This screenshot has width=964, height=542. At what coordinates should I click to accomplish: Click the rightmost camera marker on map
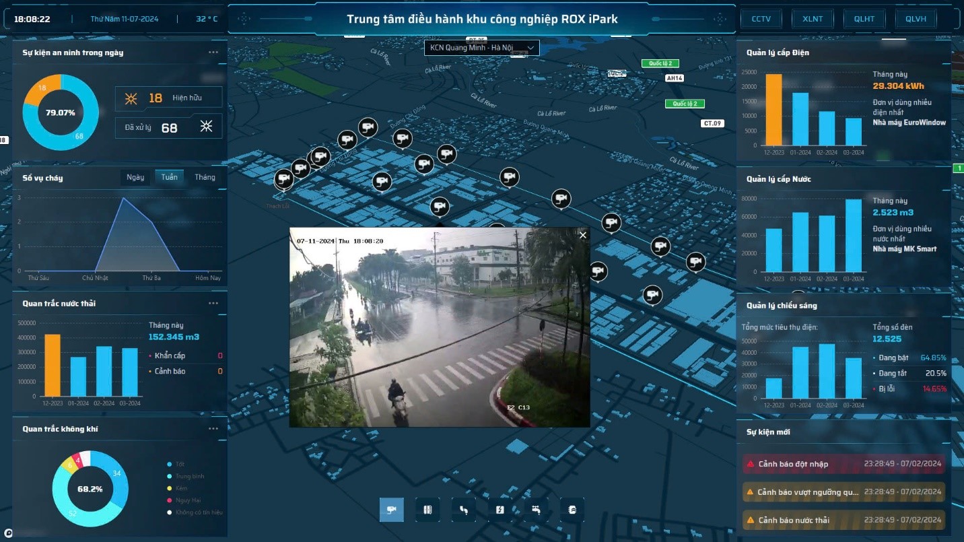[695, 261]
